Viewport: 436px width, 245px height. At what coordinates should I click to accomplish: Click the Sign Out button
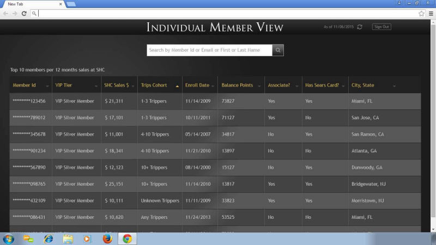tap(381, 27)
